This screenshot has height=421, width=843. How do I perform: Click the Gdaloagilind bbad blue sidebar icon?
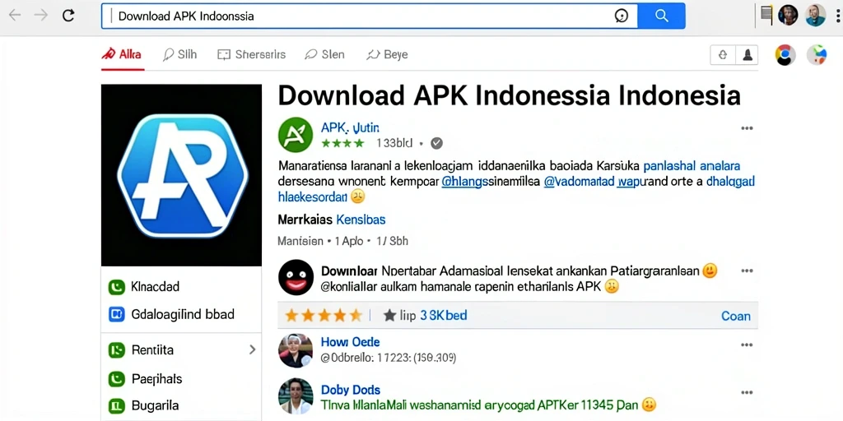(116, 314)
